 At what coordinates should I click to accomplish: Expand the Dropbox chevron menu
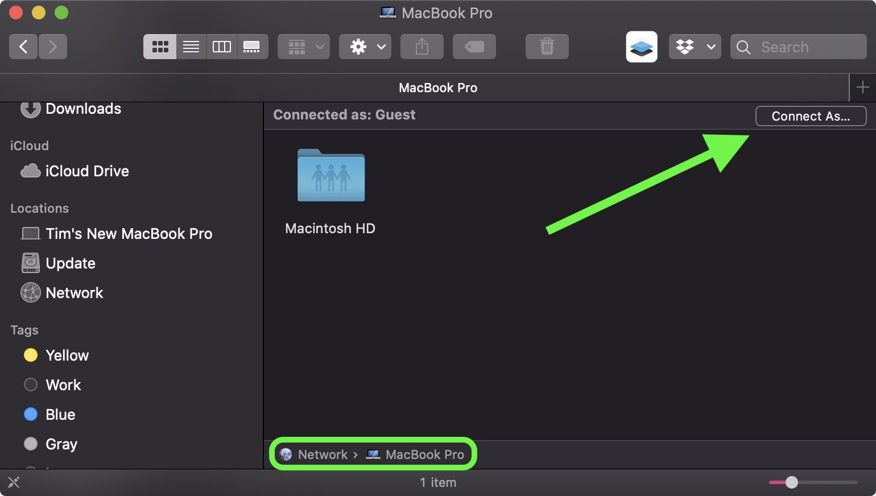710,47
